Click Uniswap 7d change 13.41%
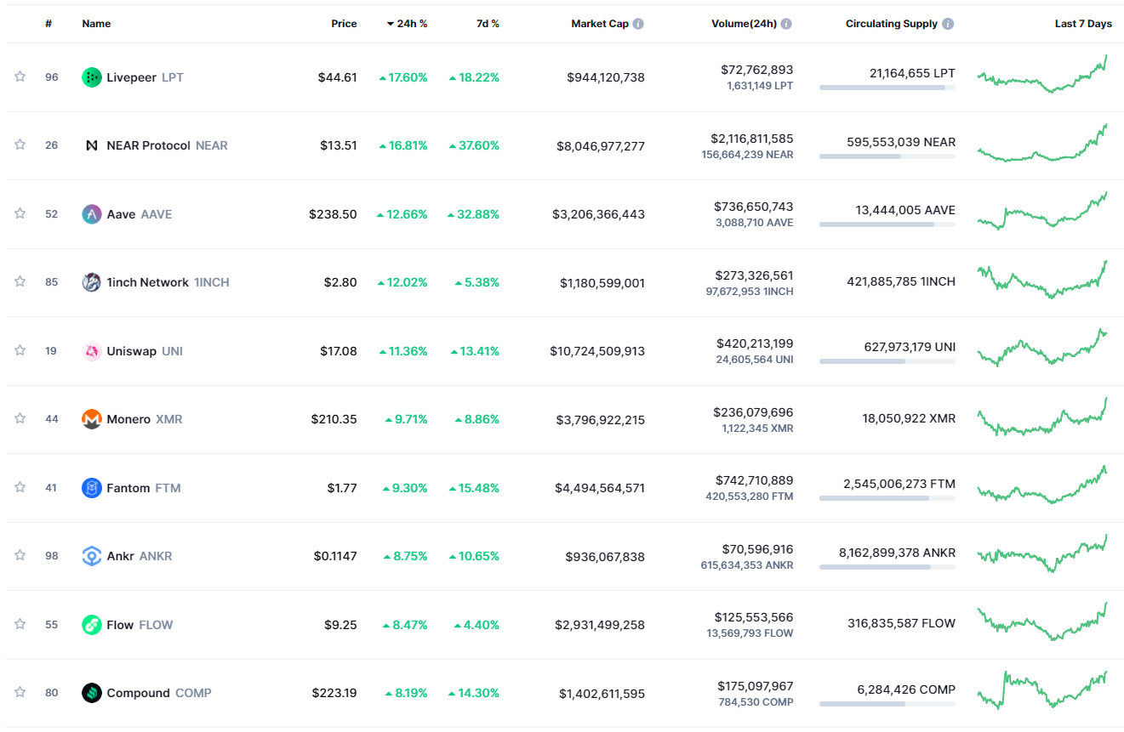The height and width of the screenshot is (732, 1124). click(475, 351)
